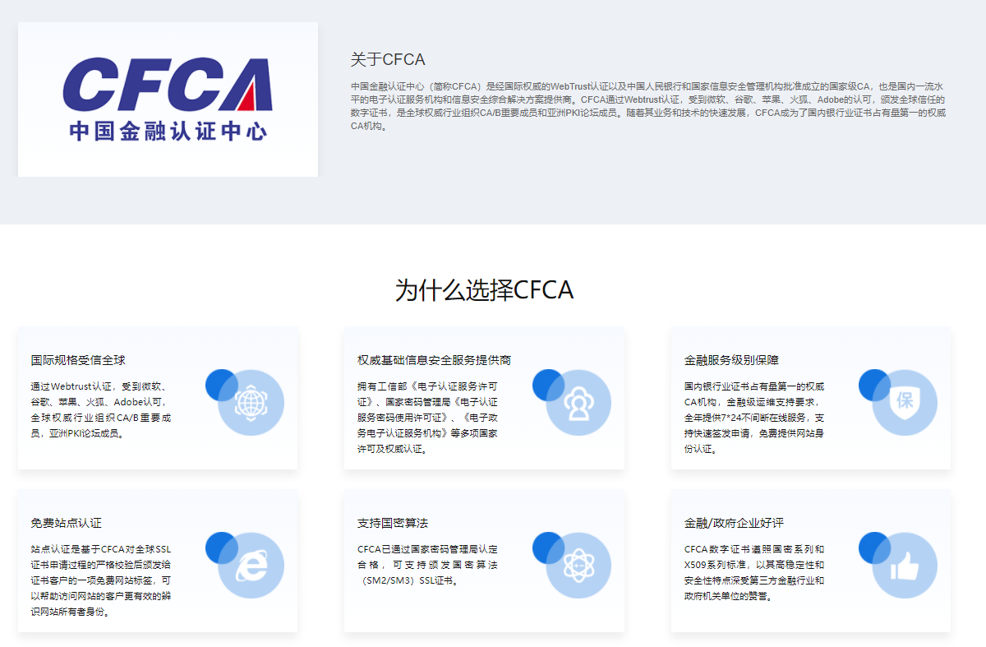986x647 pixels.
Task: Open the 支持国密算法 card title
Action: [393, 524]
